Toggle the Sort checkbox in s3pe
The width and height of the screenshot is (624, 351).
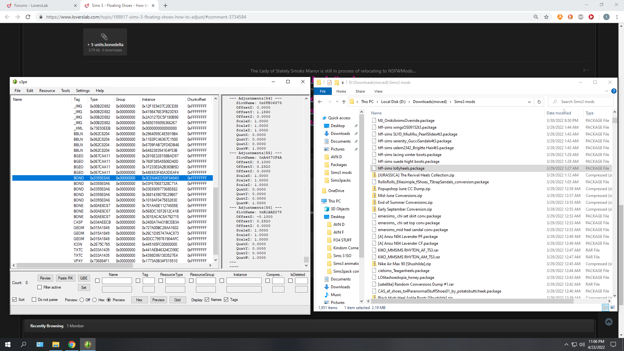tap(15, 300)
